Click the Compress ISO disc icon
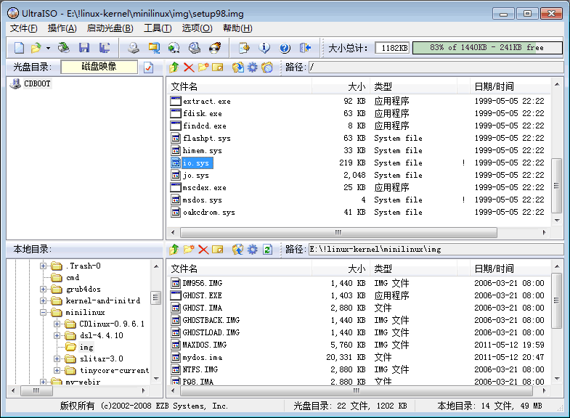Screen dimensions: 570x418 tap(174, 48)
